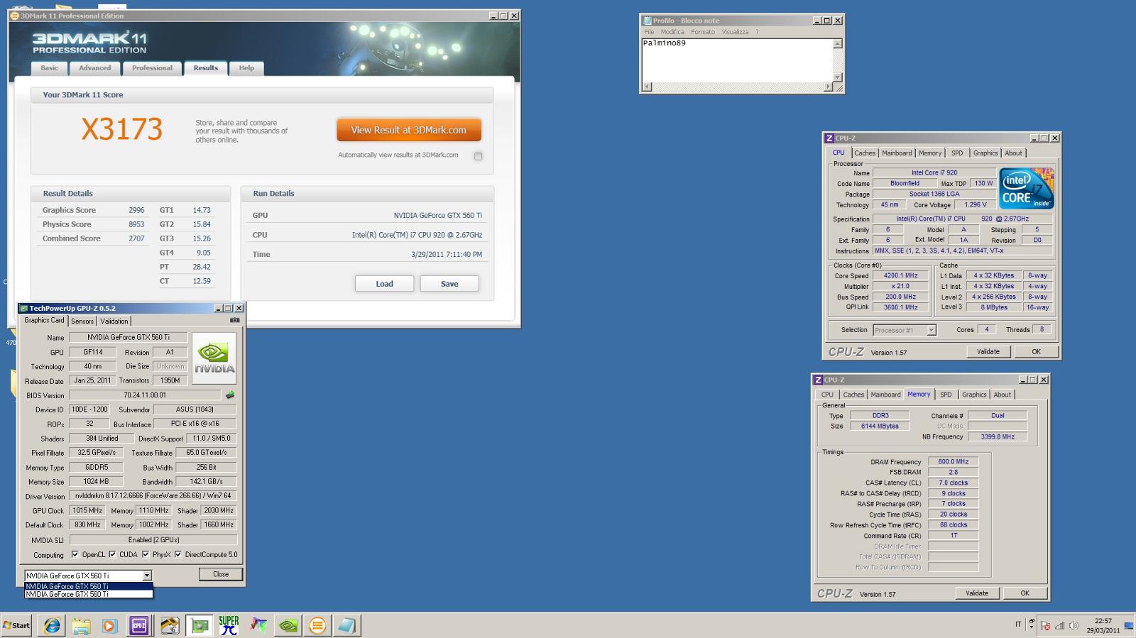Open the Visualizza menu in Notepad

[735, 32]
